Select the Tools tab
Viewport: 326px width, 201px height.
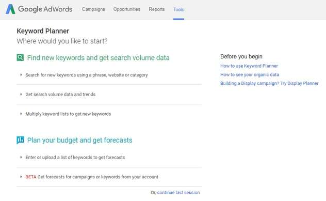178,10
